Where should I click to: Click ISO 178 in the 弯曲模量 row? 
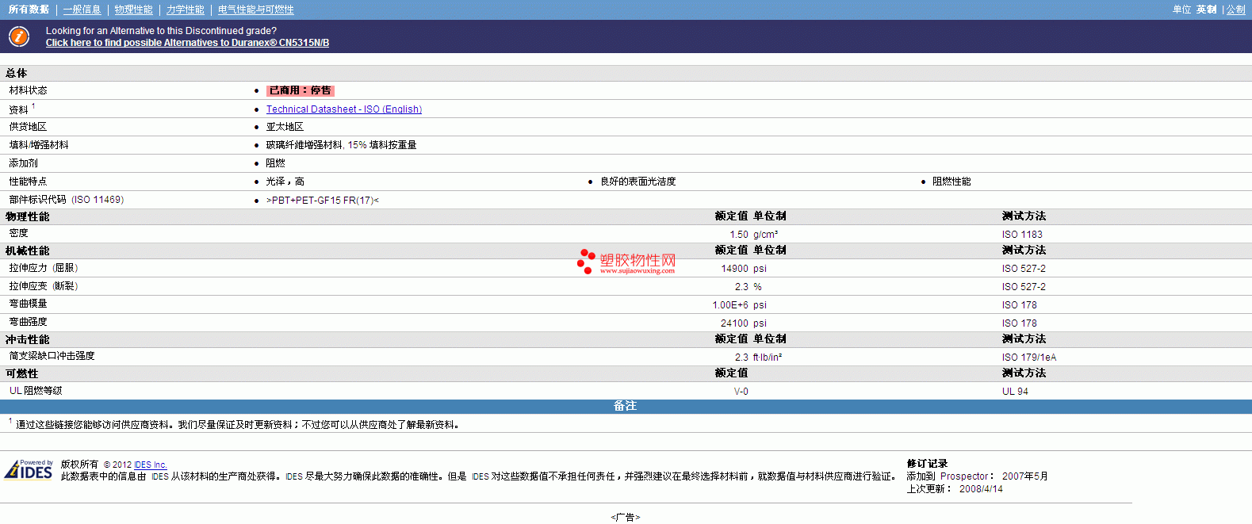pos(1019,305)
